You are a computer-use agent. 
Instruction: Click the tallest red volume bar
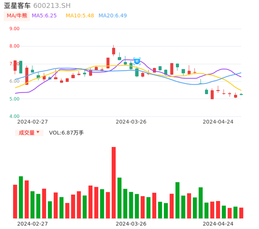pyautogui.click(x=114, y=182)
